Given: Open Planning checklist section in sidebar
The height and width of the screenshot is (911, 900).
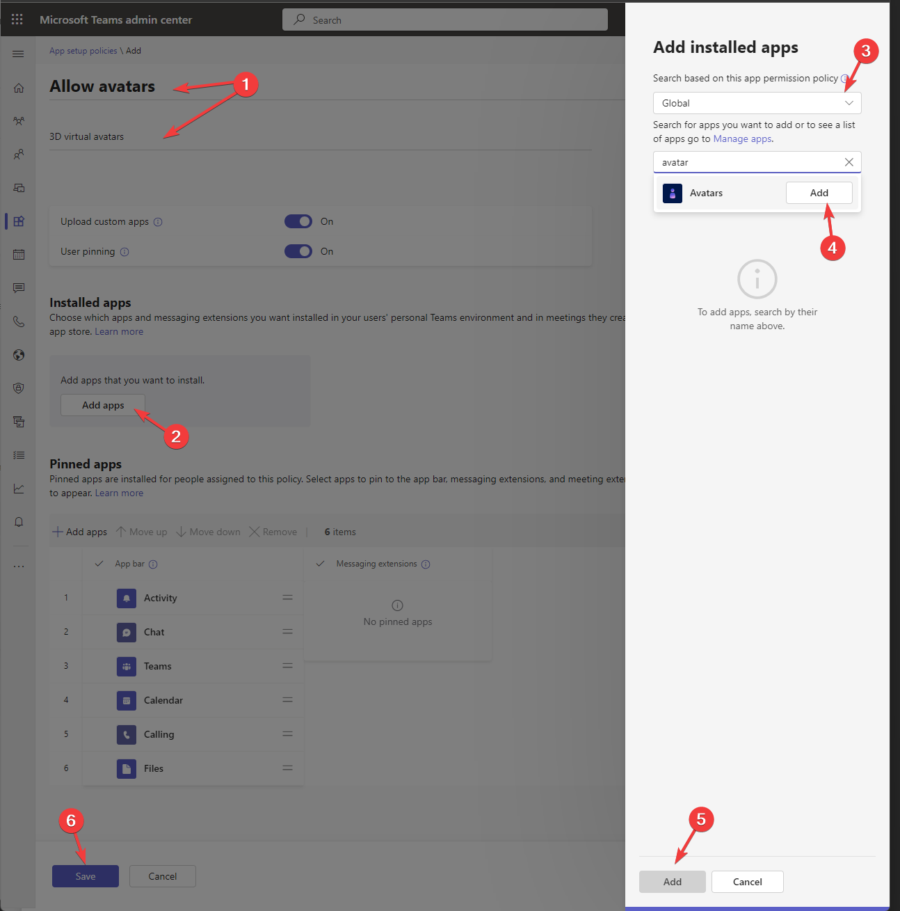Looking at the screenshot, I should (19, 455).
